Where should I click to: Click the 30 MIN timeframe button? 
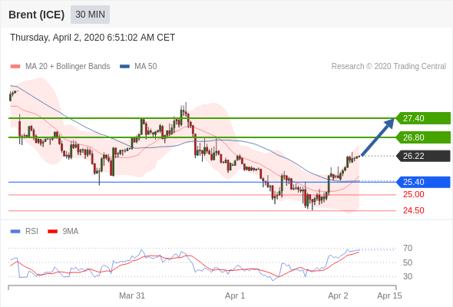90,15
